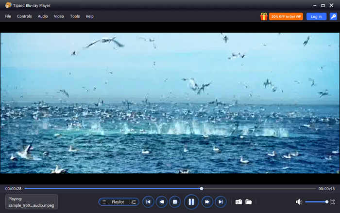Viewport: 340px width, 213px height.
Task: Click the register key icon
Action: point(333,16)
